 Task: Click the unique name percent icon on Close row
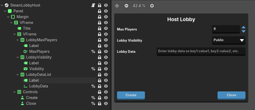pyautogui.click(x=93, y=103)
